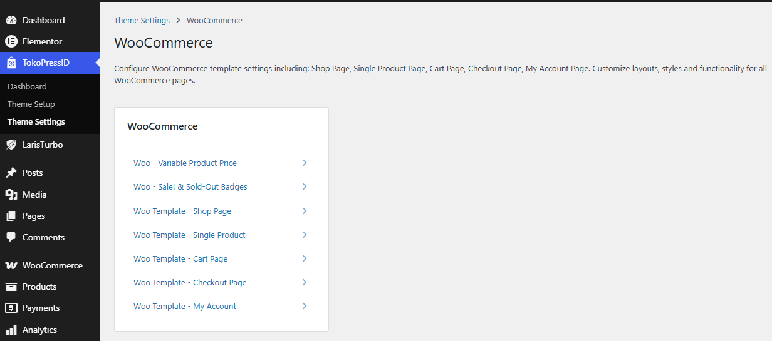Click the WooCommerce breadcrumb text

coord(214,20)
